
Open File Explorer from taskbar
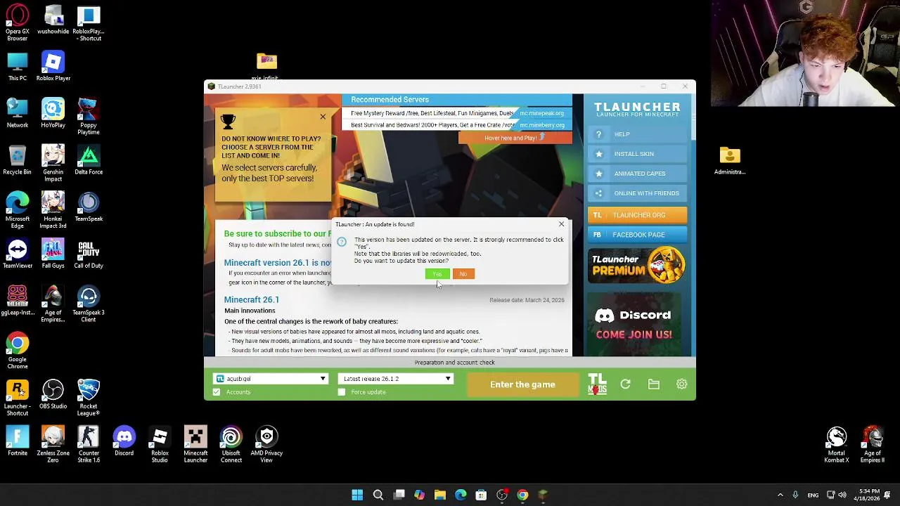coord(439,495)
